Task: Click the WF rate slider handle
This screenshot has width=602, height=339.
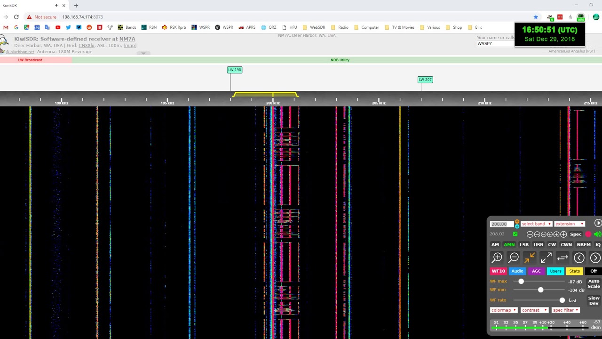Action: coord(562,300)
